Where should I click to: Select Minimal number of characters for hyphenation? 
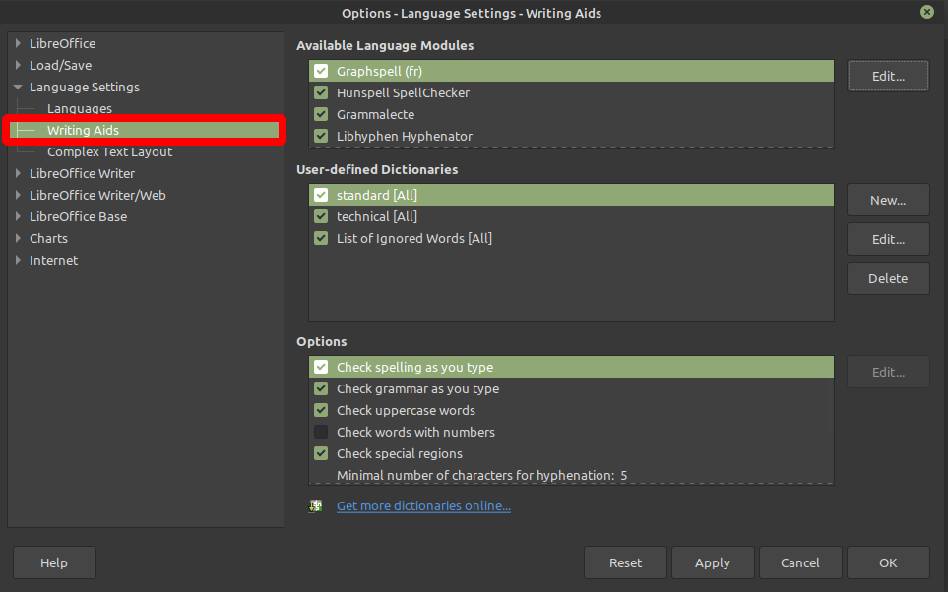pos(481,476)
